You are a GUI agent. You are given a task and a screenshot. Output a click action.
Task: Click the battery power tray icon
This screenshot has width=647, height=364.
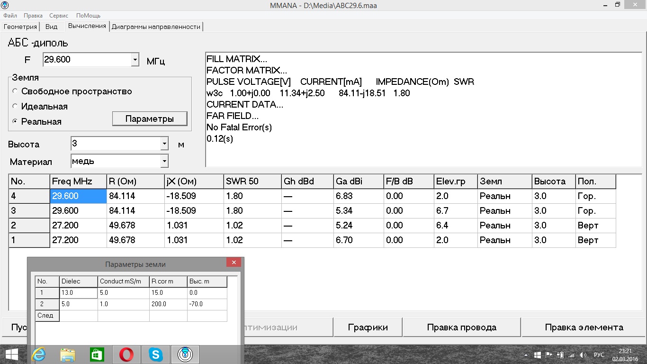click(560, 355)
